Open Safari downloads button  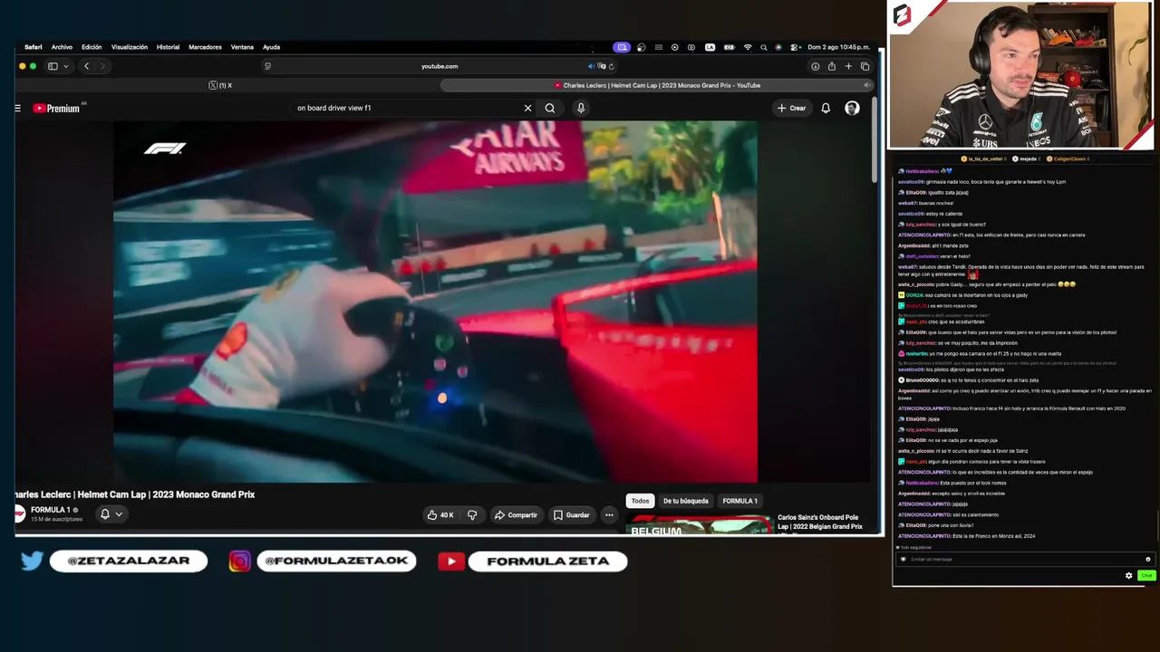point(815,66)
